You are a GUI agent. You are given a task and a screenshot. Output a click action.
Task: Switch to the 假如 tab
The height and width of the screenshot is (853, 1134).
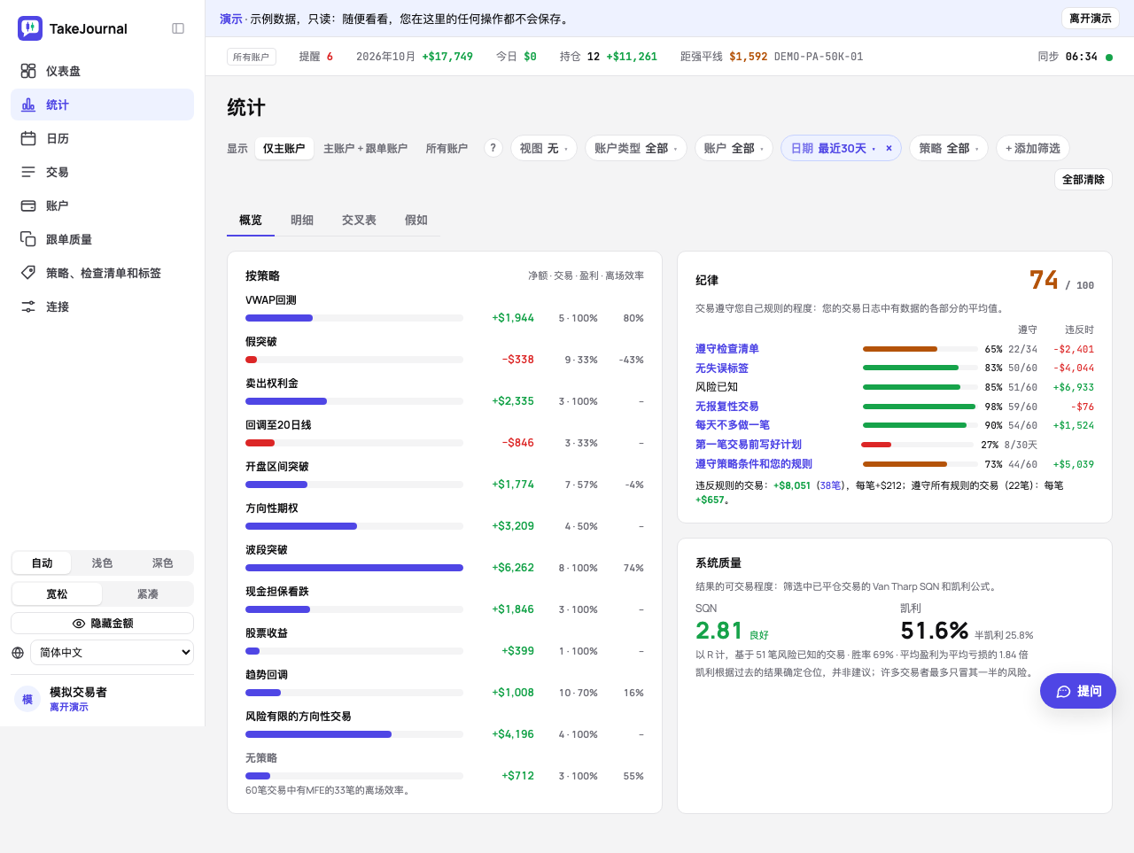[416, 220]
